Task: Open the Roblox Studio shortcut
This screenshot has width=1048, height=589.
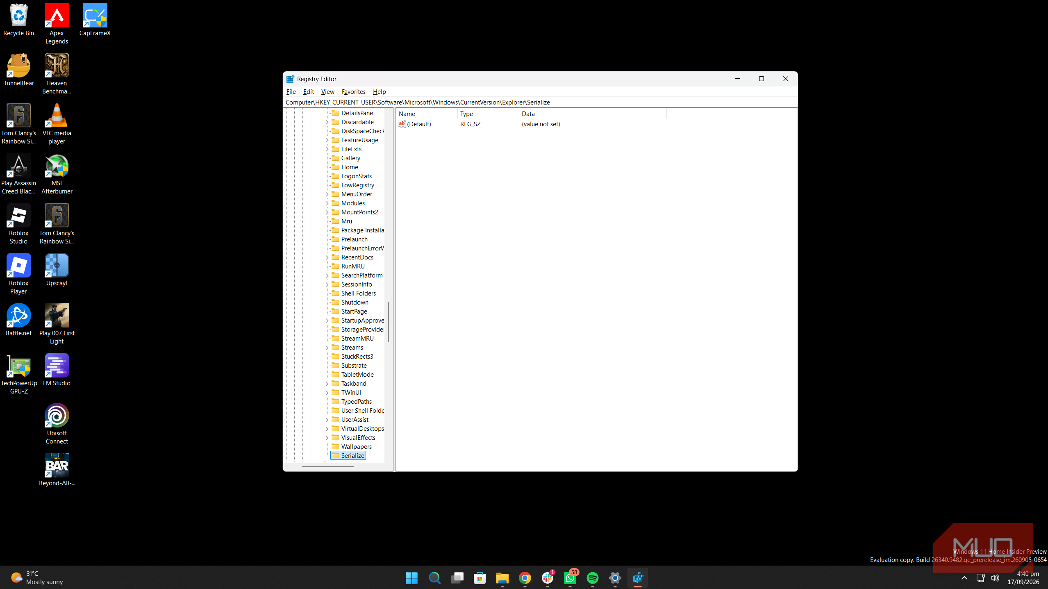Action: point(18,224)
